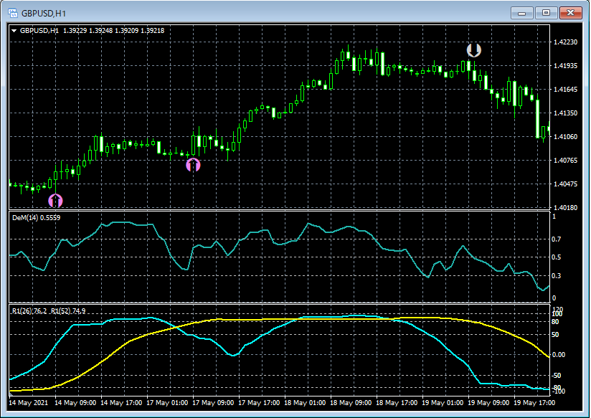Click the 1.40180 level on price scale
Viewport: 591px width, 418px height.
pos(565,208)
